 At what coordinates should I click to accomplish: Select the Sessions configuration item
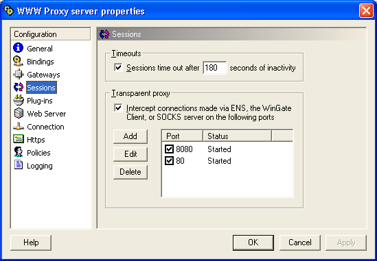tap(41, 88)
